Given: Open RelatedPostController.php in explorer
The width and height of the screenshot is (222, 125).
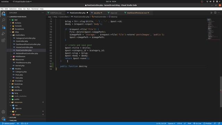Looking at the screenshot, I should [27, 53].
